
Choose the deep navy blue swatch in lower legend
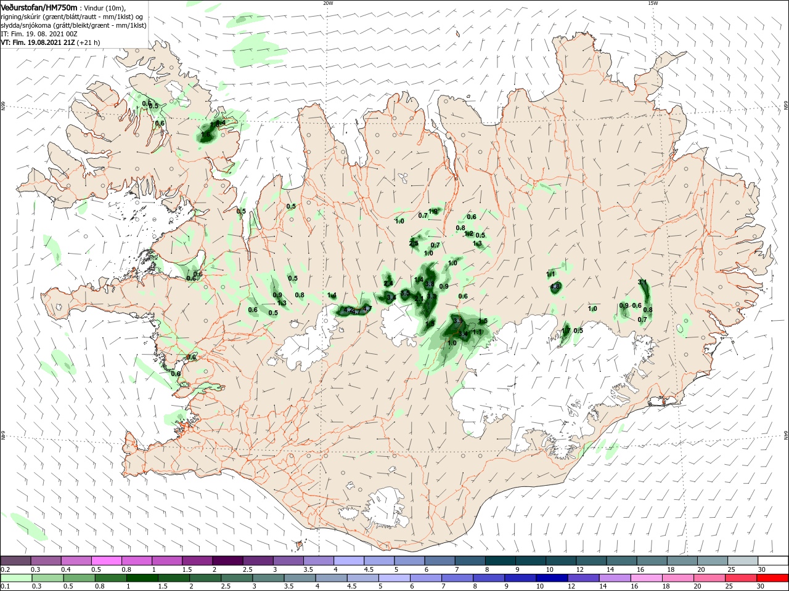(x=551, y=578)
